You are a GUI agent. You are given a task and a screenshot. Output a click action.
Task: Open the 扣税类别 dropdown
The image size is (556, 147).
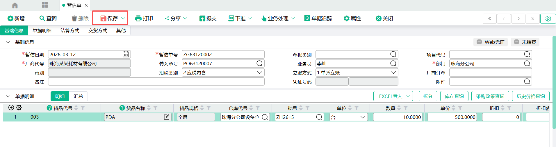[259, 72]
